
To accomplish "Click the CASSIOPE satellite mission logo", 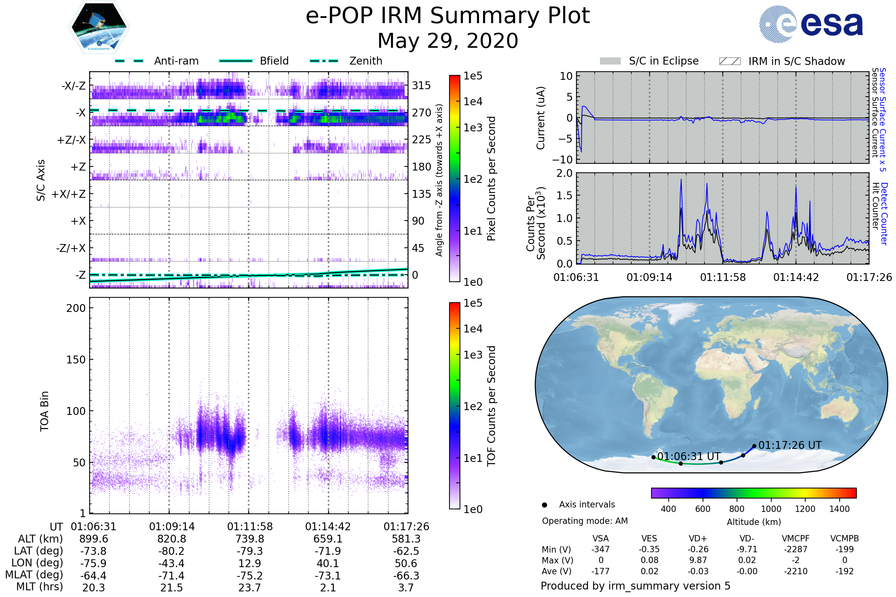I will 99,27.
